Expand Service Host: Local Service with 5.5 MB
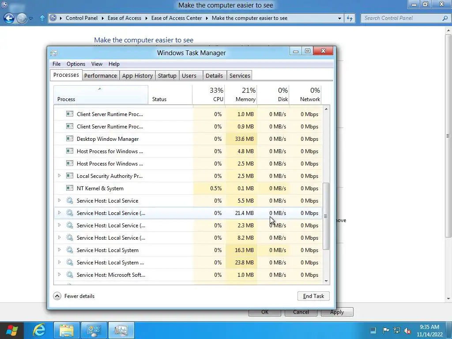 59,200
